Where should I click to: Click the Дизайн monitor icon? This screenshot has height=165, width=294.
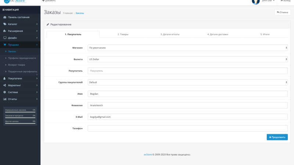click(x=5, y=38)
